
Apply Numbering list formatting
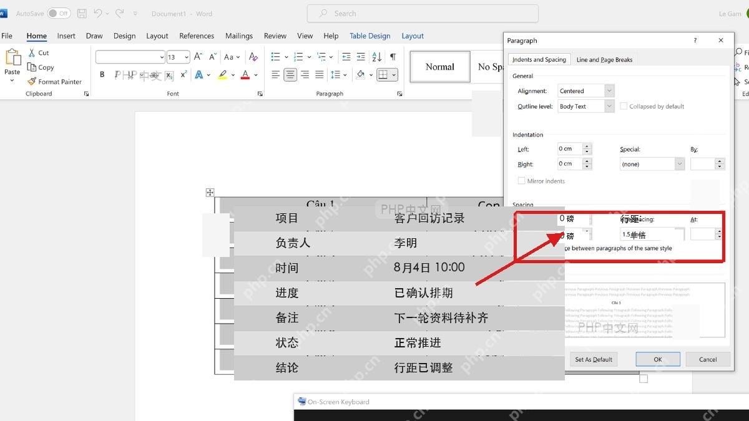click(x=298, y=57)
